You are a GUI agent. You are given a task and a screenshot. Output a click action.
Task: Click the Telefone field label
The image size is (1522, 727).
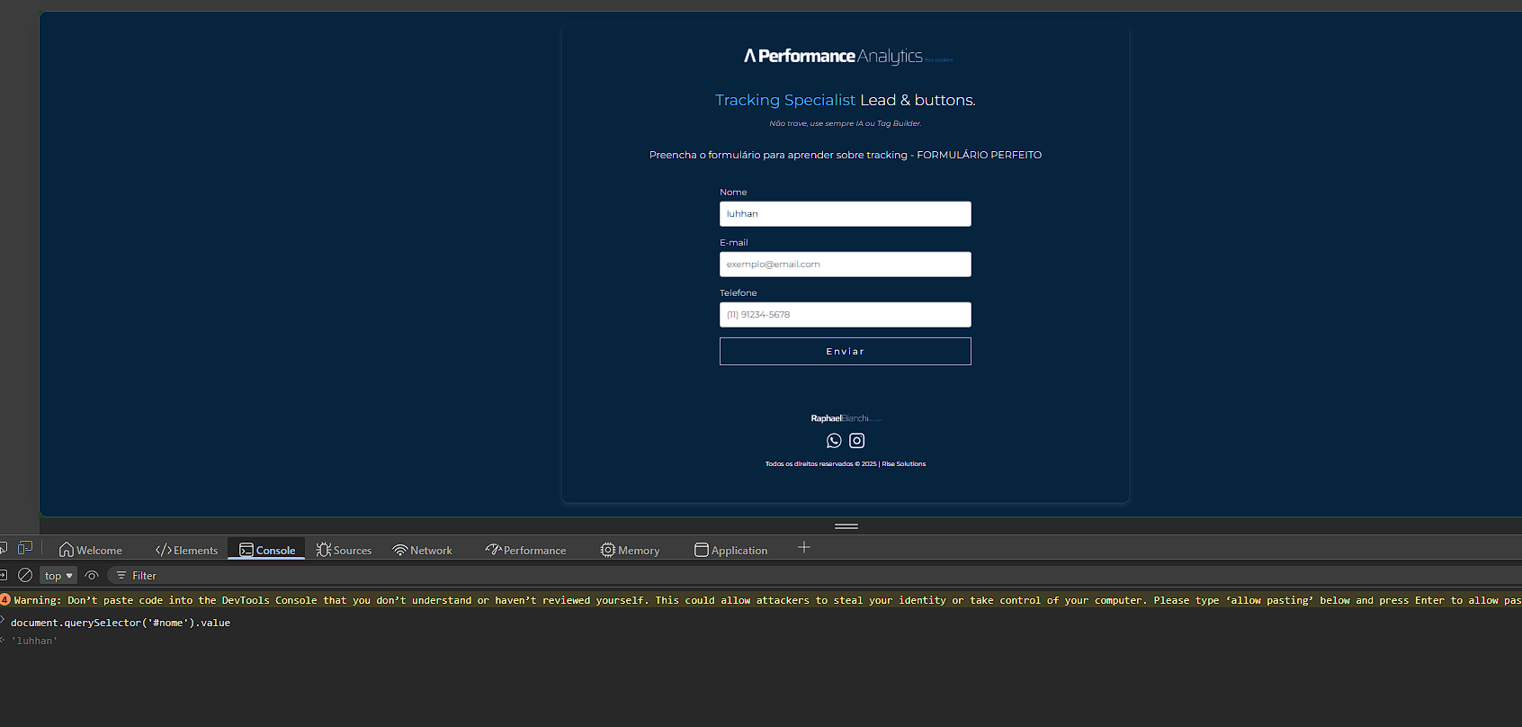click(x=739, y=293)
